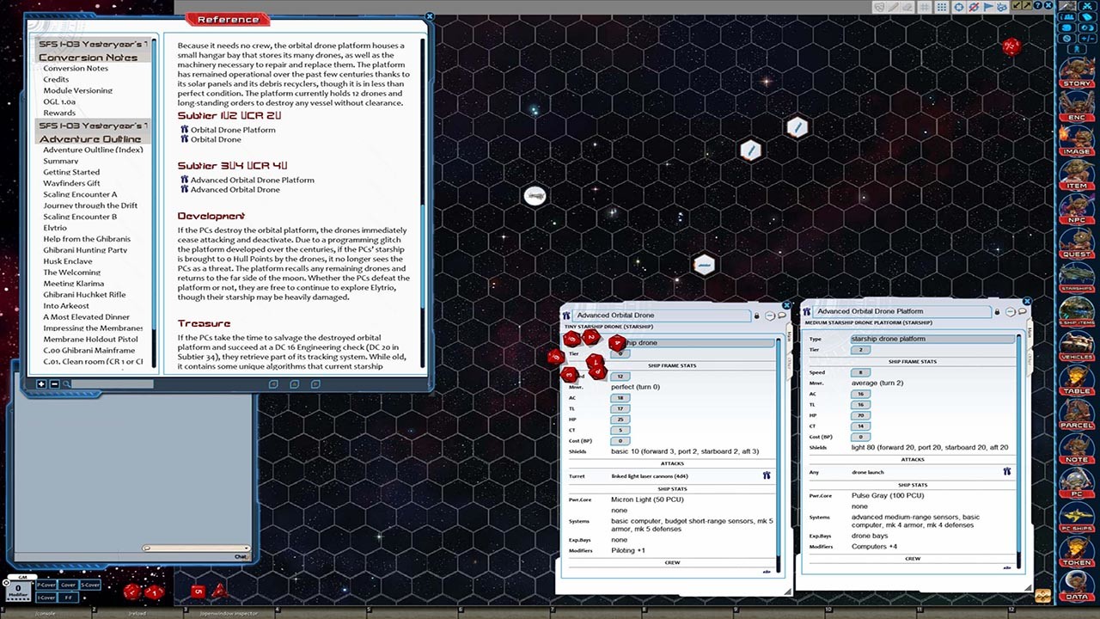1100x619 pixels.
Task: Minimize the Advanced Orbital Drone Platform window
Action: (x=1009, y=313)
